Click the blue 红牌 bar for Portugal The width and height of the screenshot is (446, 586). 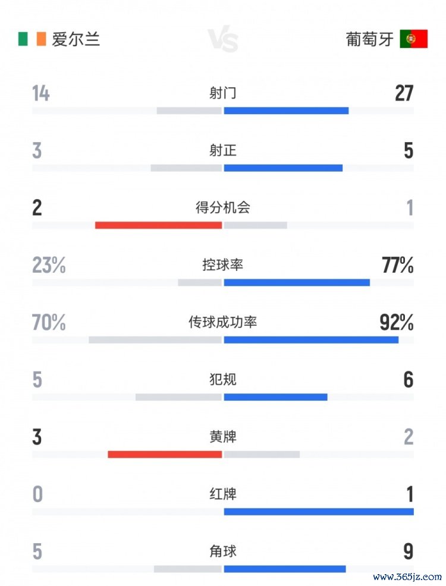pos(319,512)
